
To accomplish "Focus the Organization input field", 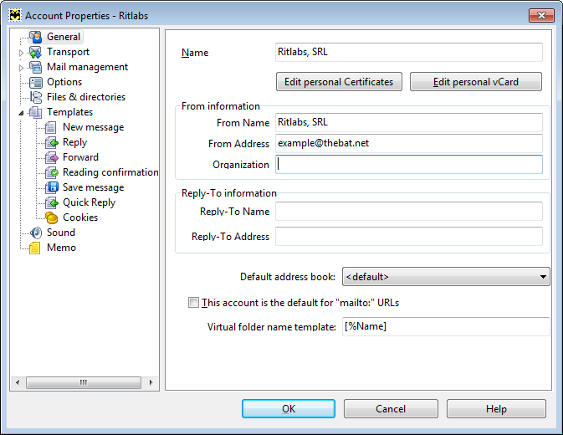I will point(409,165).
